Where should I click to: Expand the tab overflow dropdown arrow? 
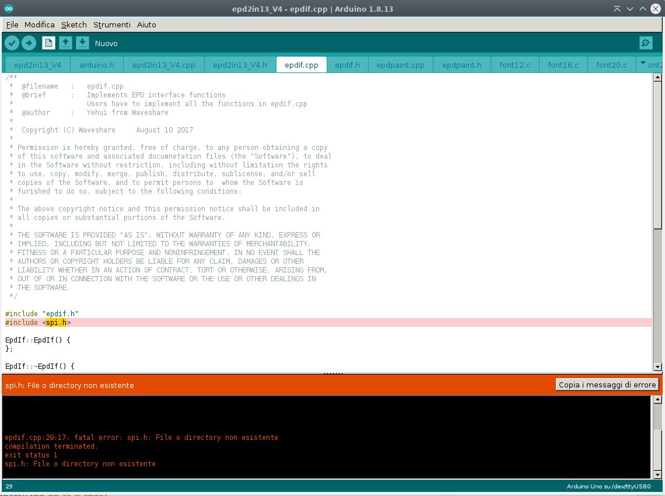tap(643, 63)
